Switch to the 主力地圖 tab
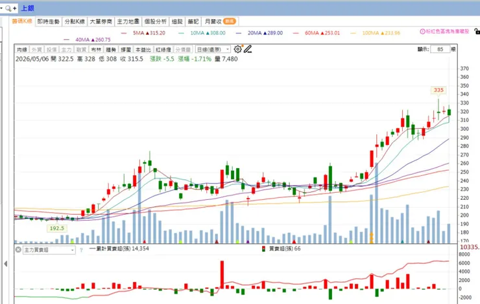 point(128,21)
